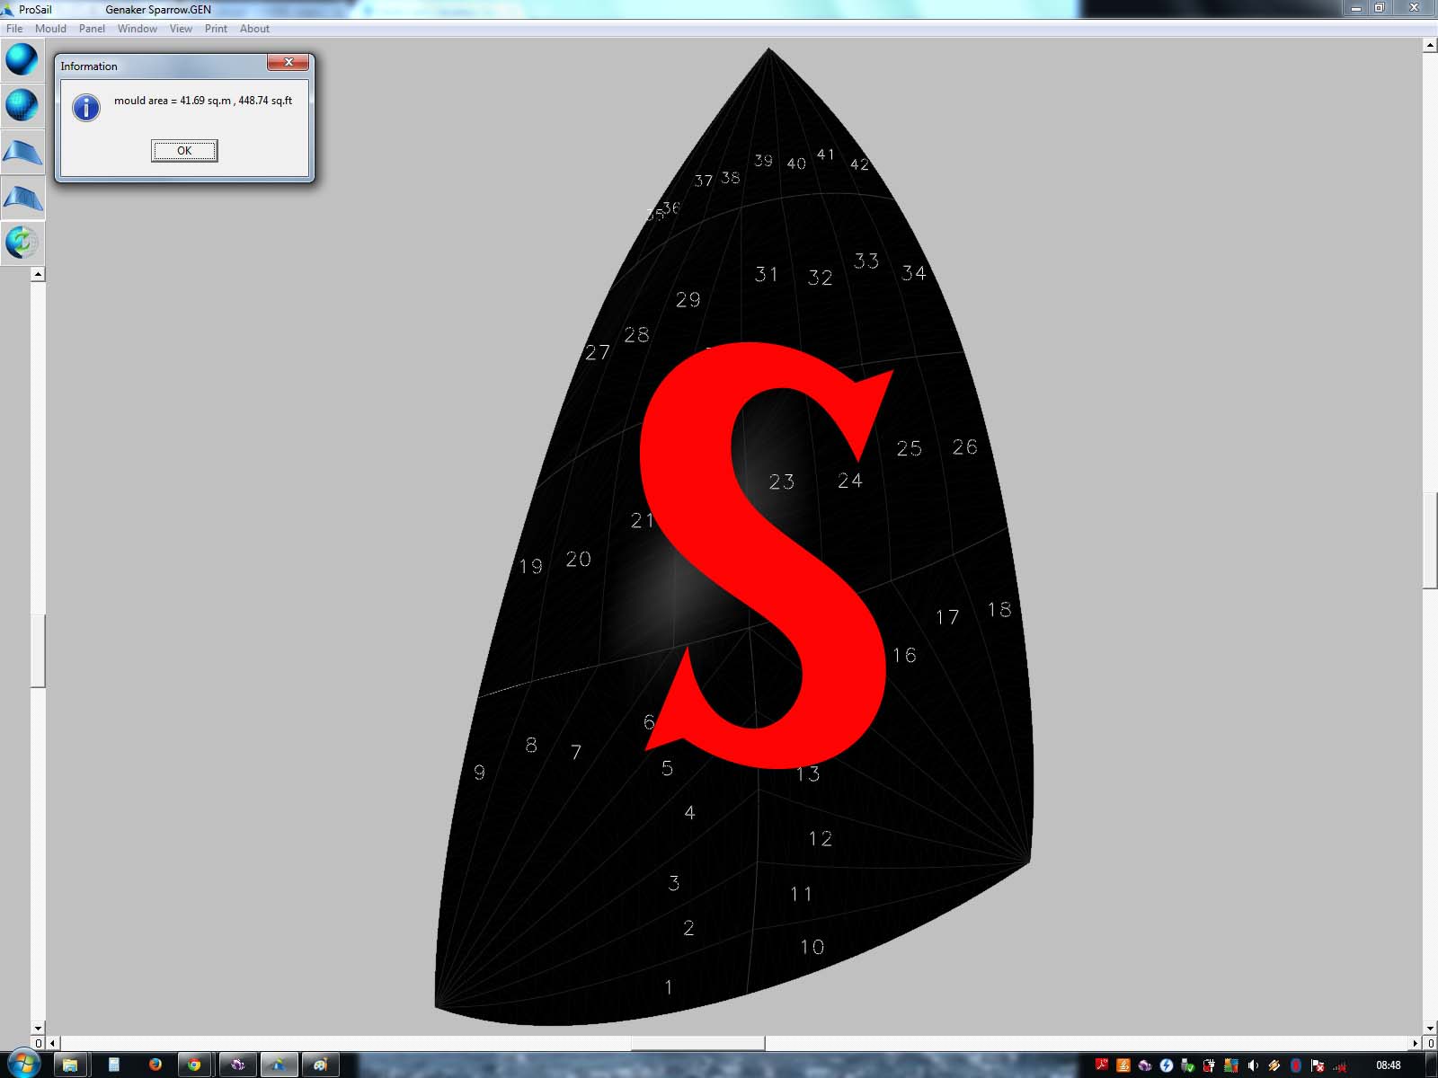Click the horizontal scrollbar thumb at the bottom
Viewport: 1438px width, 1078px height.
tap(697, 1043)
